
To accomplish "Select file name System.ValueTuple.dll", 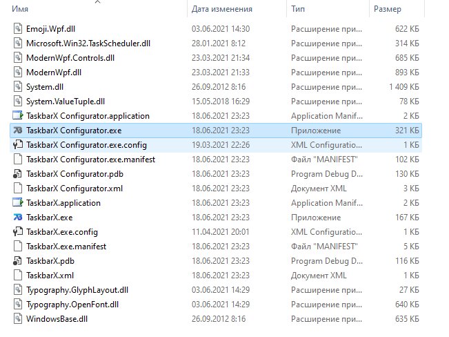I will pyautogui.click(x=66, y=102).
